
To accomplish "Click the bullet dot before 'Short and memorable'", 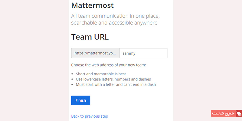I will [72, 74].
